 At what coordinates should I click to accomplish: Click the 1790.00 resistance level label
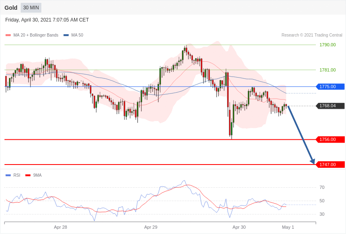tap(328, 45)
